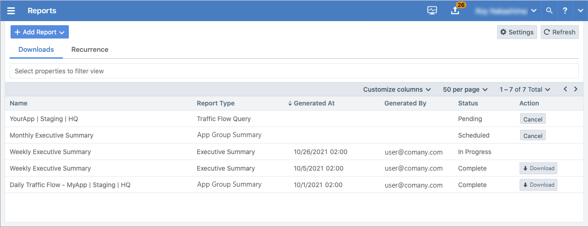Cancel the Monthly Executive Summary report
This screenshot has height=227, width=588.
pyautogui.click(x=533, y=136)
